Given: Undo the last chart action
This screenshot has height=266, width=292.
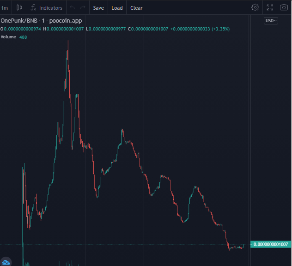Looking at the screenshot, I should (x=73, y=8).
